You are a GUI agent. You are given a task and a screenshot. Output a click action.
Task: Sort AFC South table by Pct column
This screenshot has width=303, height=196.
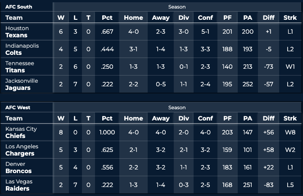tap(107, 18)
